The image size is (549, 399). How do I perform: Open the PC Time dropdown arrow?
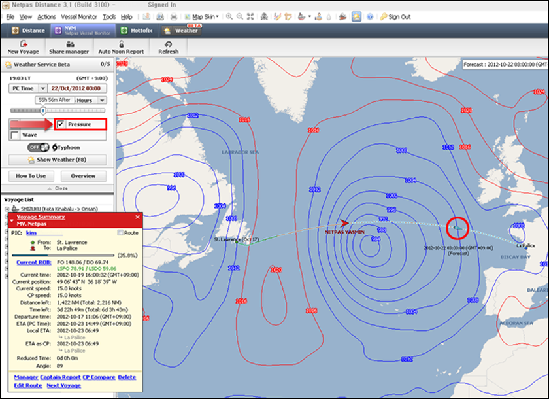(42, 88)
